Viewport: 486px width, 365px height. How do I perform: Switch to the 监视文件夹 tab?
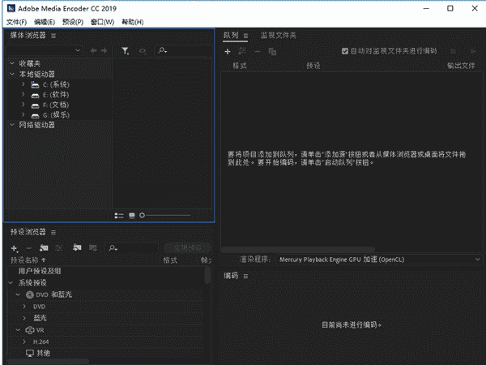tap(278, 36)
